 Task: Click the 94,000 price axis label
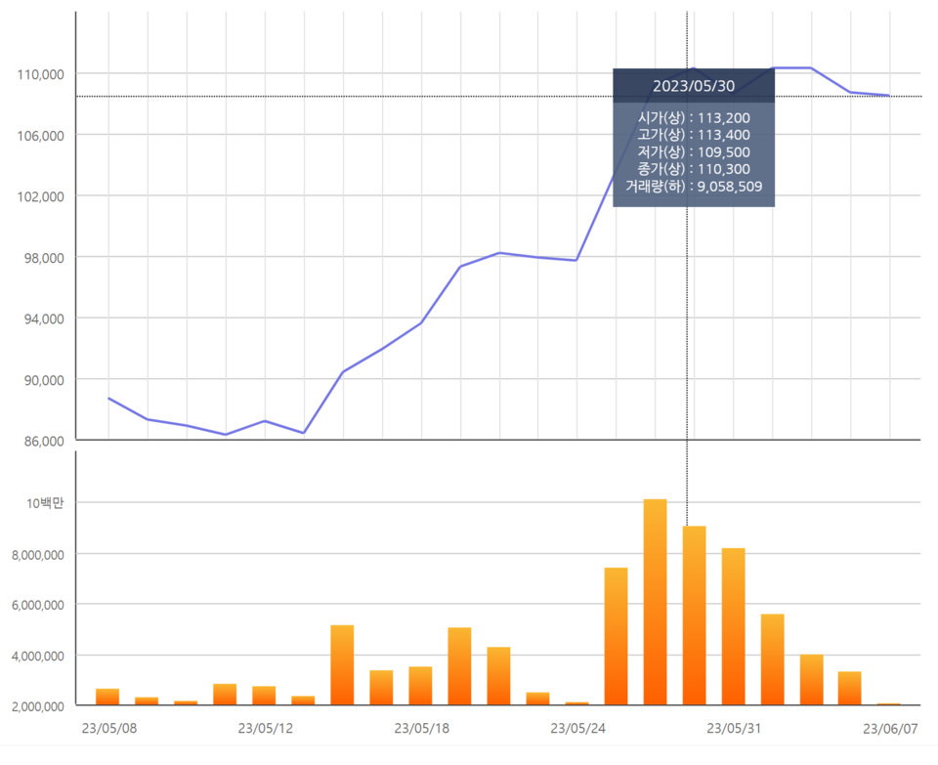click(44, 319)
